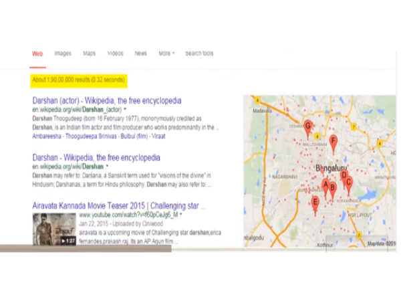Open the Bulbul (film) sitelink
The image size is (401, 301).
[x=134, y=136]
